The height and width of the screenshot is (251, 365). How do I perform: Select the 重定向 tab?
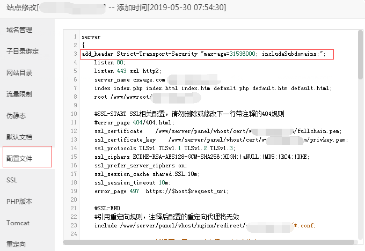point(16,244)
